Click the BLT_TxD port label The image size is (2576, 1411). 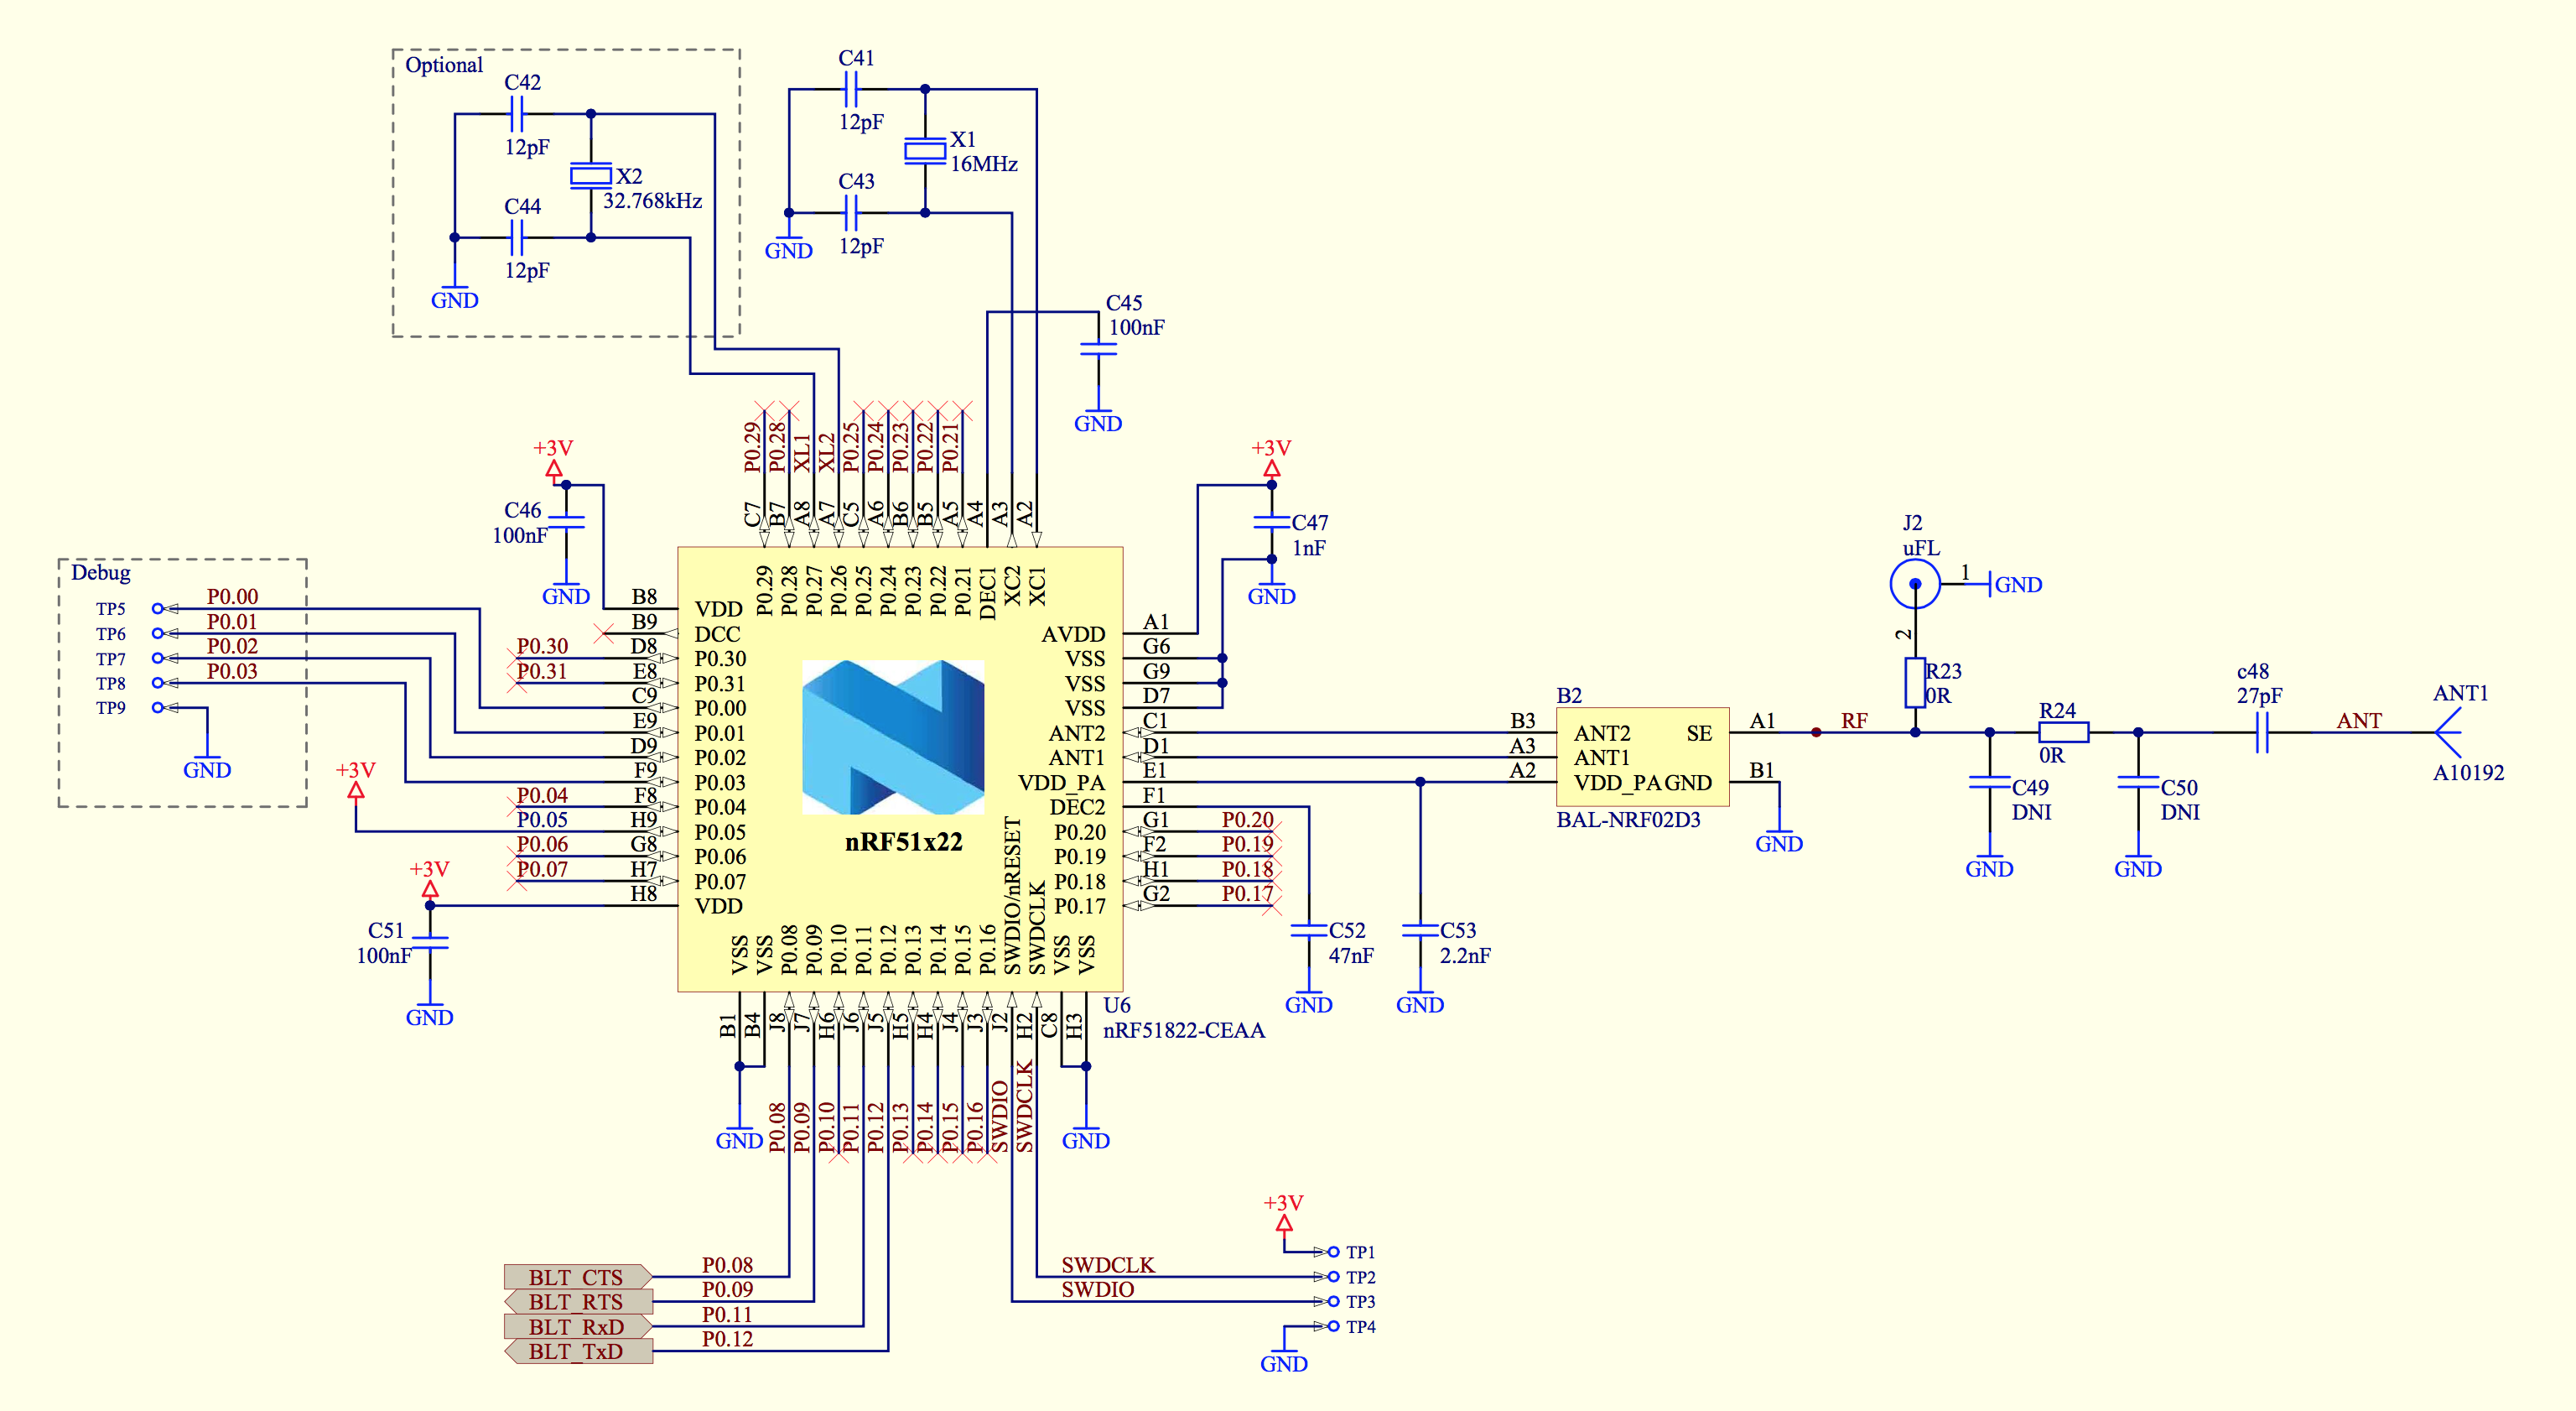point(578,1351)
